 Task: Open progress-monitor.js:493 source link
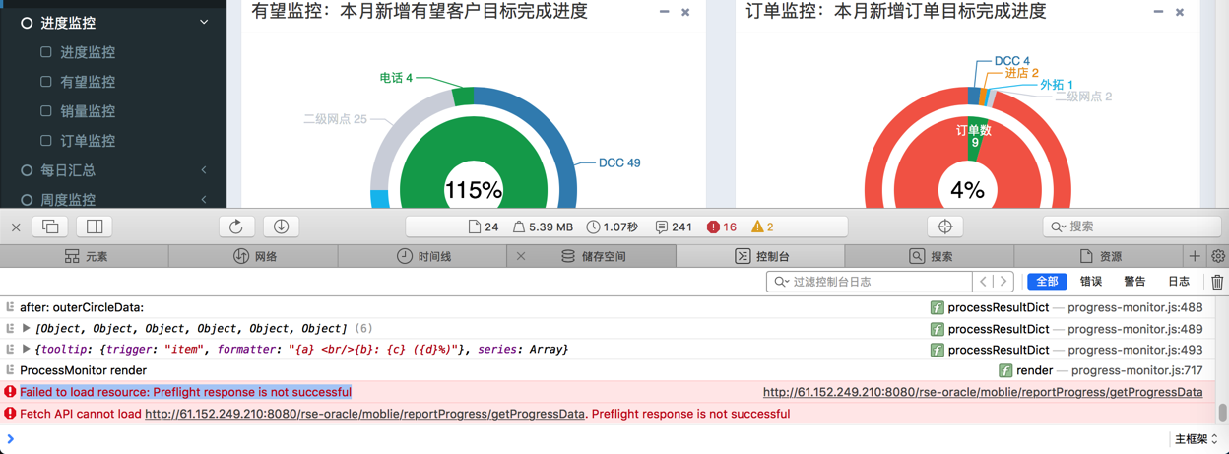coord(1134,350)
